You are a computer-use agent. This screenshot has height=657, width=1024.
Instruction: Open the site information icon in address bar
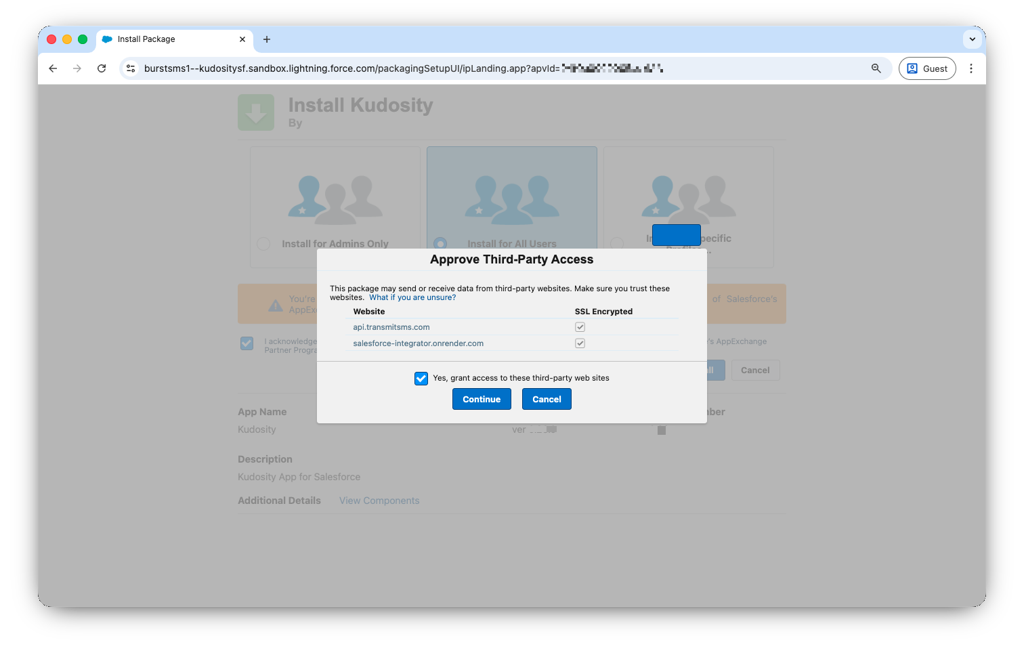point(131,68)
